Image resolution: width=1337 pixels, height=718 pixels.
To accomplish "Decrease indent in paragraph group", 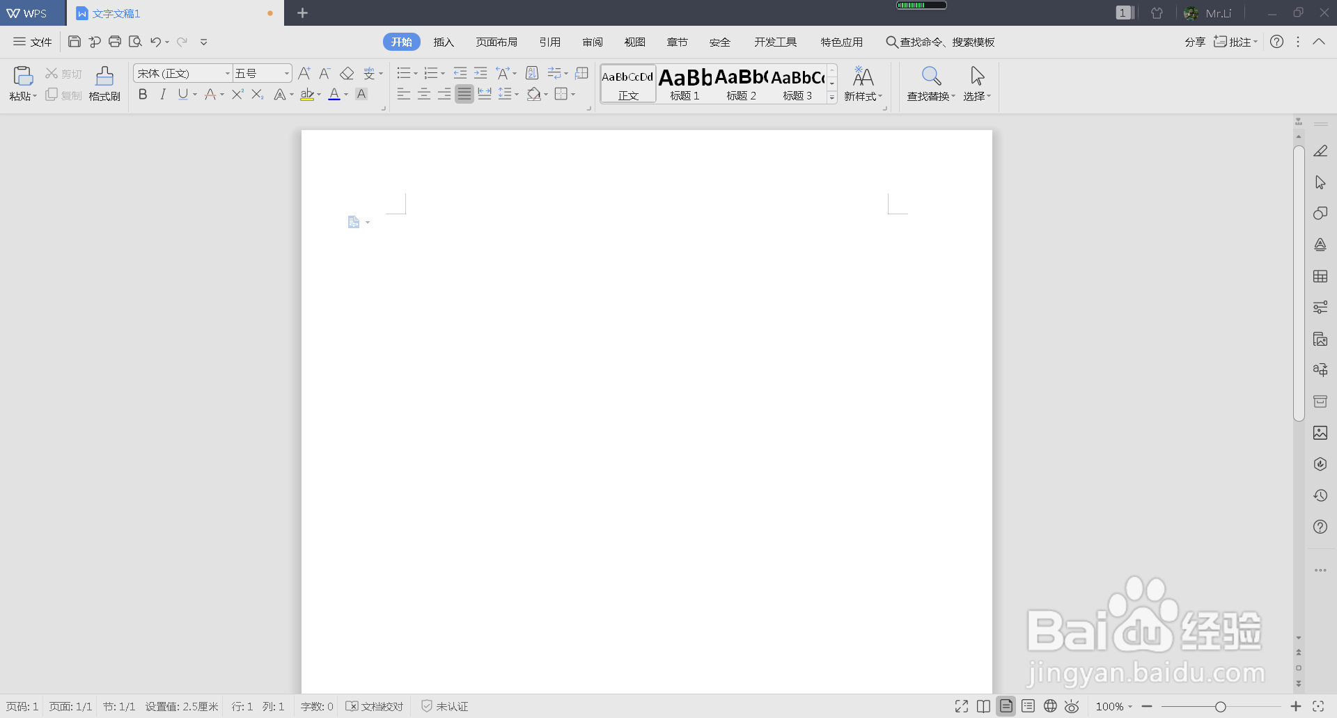I will point(460,73).
